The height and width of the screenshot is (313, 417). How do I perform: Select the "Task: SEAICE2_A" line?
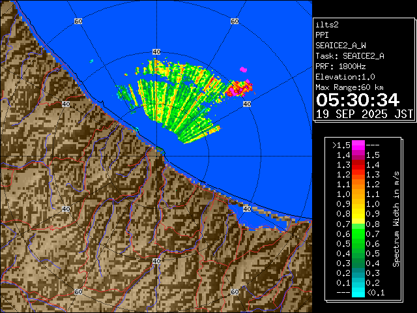click(349, 56)
